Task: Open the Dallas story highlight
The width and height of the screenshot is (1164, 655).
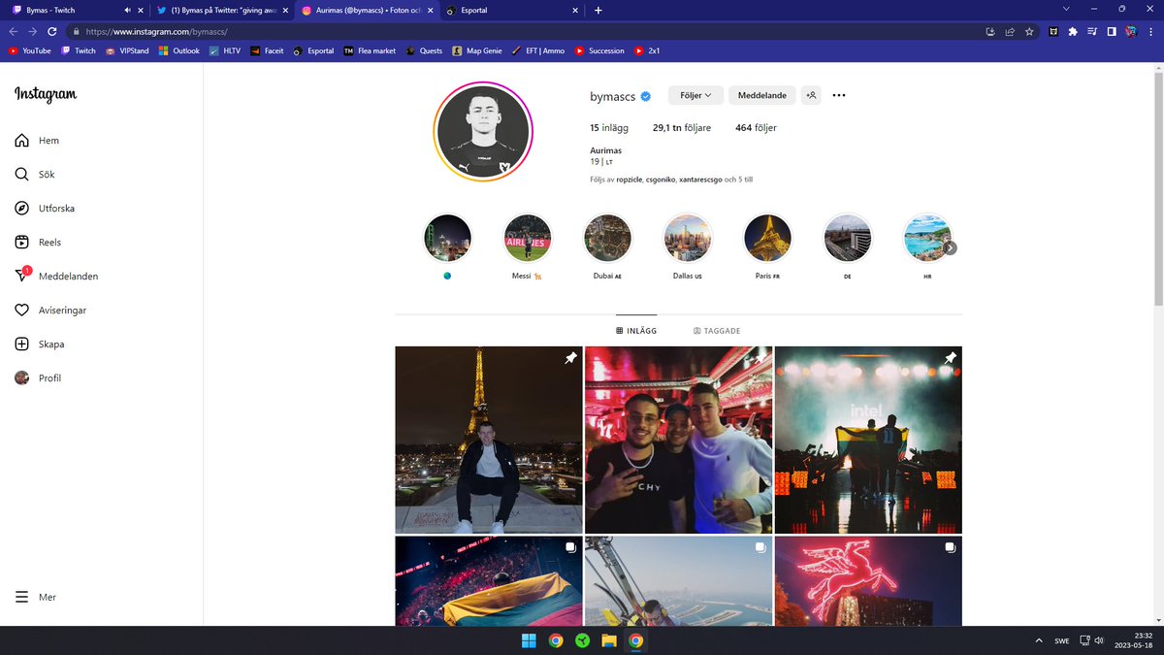Action: click(x=688, y=239)
